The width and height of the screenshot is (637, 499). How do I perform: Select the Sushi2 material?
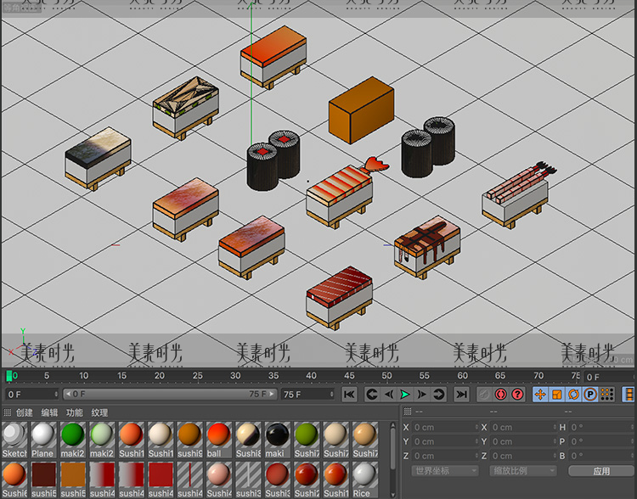pyautogui.click(x=307, y=479)
